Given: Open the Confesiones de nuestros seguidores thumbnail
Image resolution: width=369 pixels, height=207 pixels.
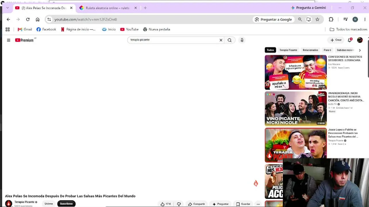Looking at the screenshot, I should point(296,72).
